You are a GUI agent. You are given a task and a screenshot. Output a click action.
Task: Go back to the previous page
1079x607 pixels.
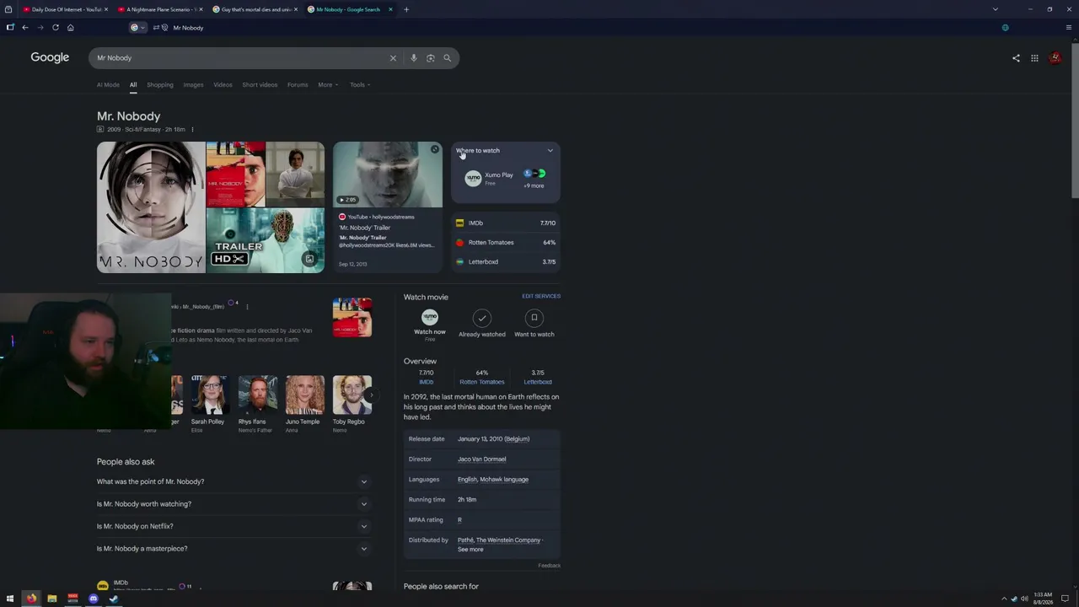25,28
